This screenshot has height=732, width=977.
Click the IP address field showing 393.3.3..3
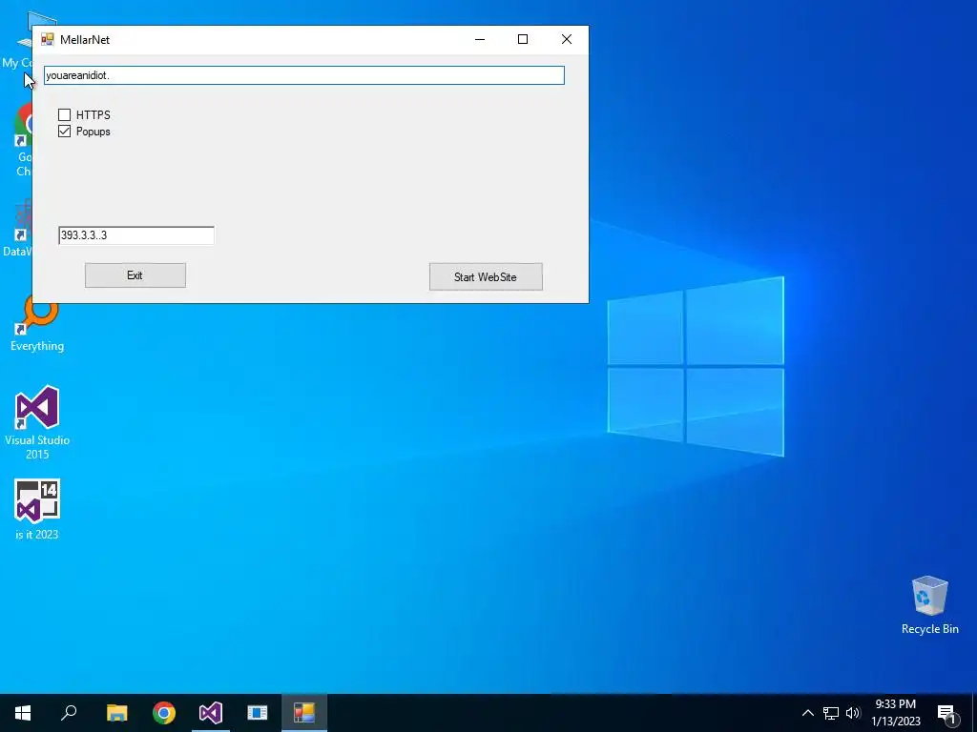tap(136, 235)
